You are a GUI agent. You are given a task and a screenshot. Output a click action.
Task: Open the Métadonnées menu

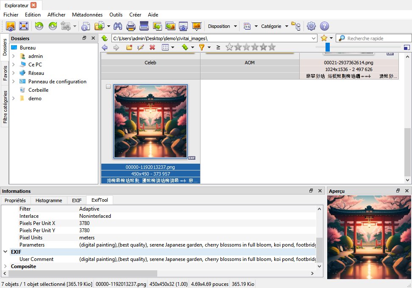(x=87, y=15)
